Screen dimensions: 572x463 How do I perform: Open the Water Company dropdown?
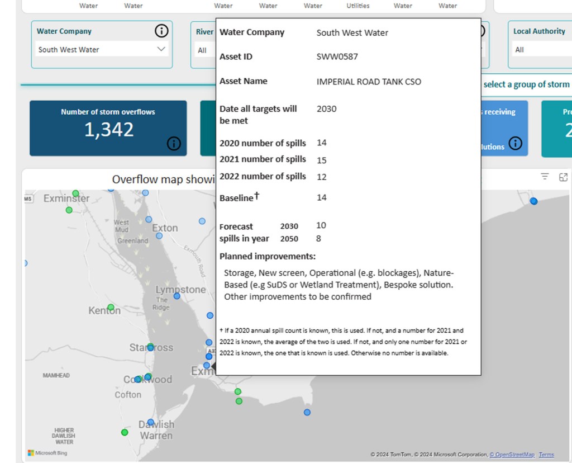click(x=102, y=50)
